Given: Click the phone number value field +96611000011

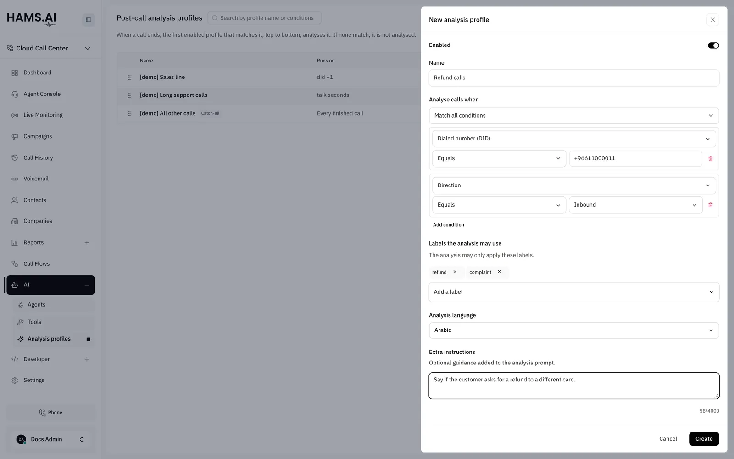Looking at the screenshot, I should pyautogui.click(x=635, y=159).
